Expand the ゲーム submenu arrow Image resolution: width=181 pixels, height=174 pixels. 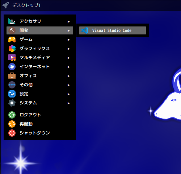tap(69, 40)
